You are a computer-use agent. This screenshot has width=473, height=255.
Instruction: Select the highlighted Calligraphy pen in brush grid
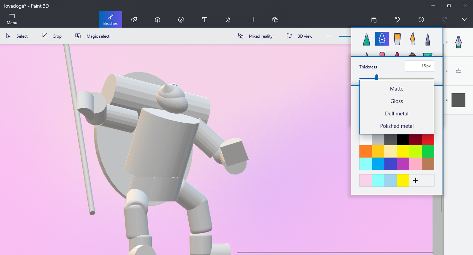(x=382, y=39)
